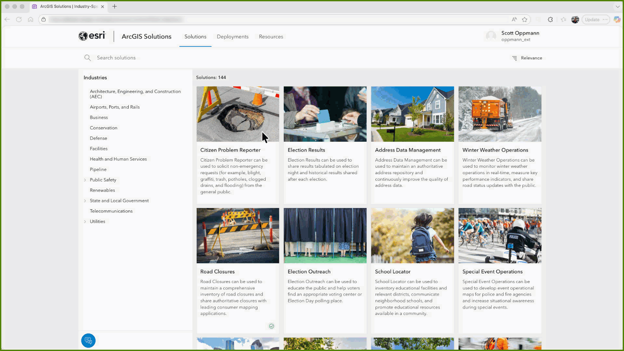Viewport: 624px width, 351px height.
Task: Click the browser home icon
Action: [x=30, y=19]
